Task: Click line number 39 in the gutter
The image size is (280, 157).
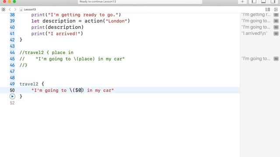Action: [x=12, y=21]
